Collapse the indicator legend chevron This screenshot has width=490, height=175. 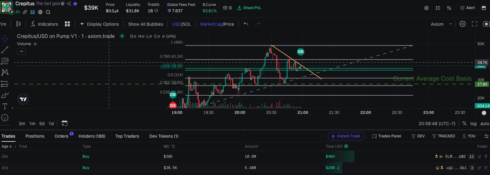[21, 51]
